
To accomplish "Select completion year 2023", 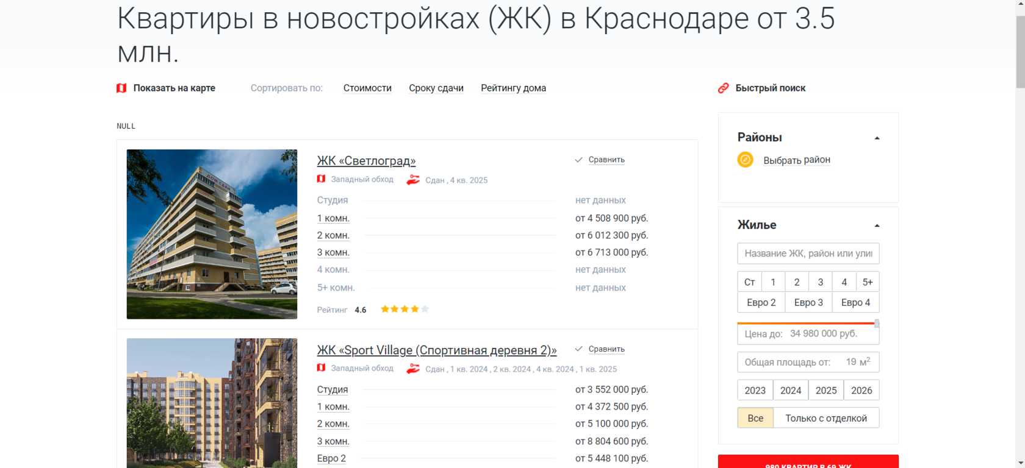I will click(755, 390).
